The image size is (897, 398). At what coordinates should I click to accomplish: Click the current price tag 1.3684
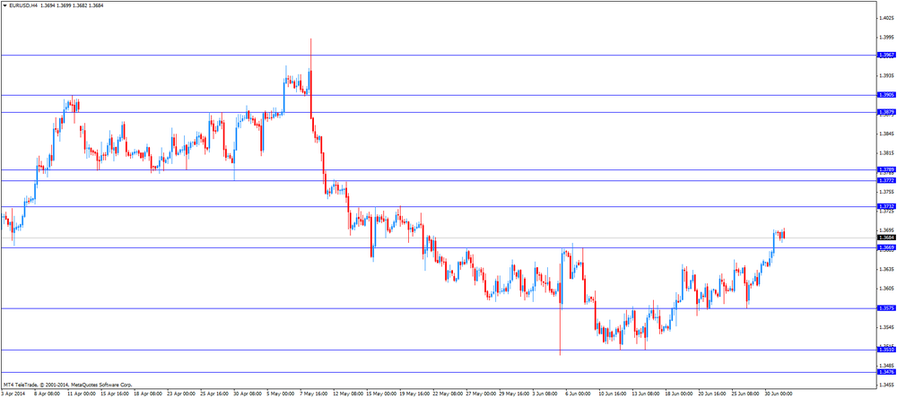click(x=885, y=238)
